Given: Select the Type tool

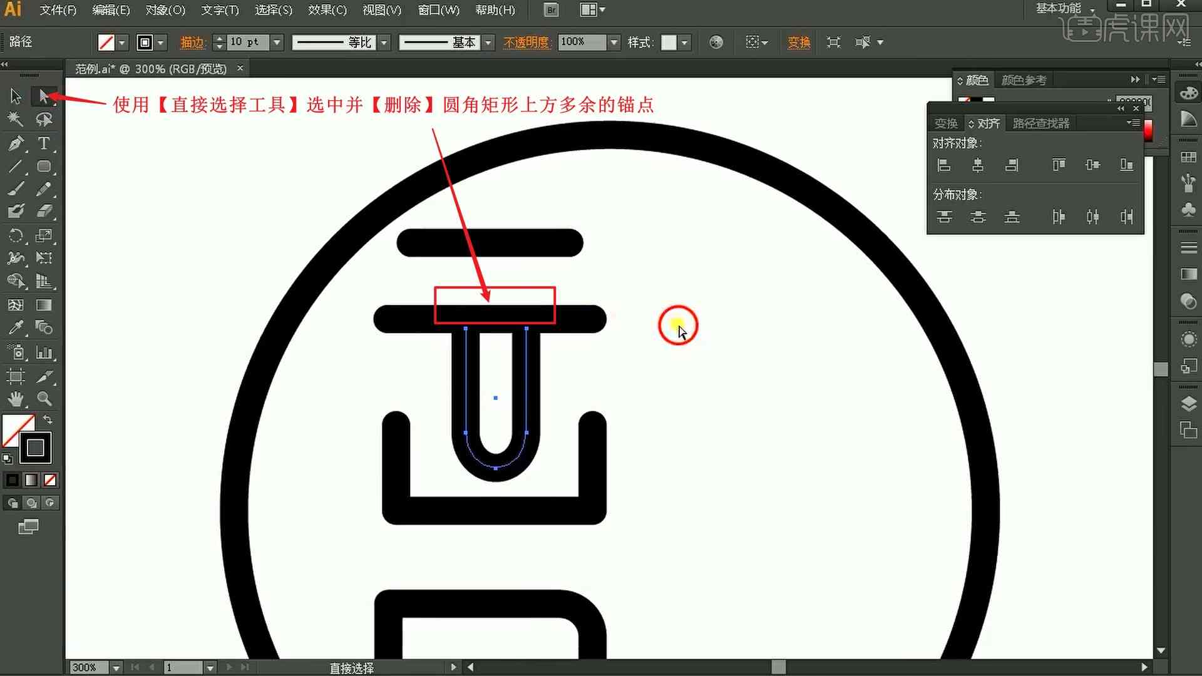Looking at the screenshot, I should pos(44,143).
